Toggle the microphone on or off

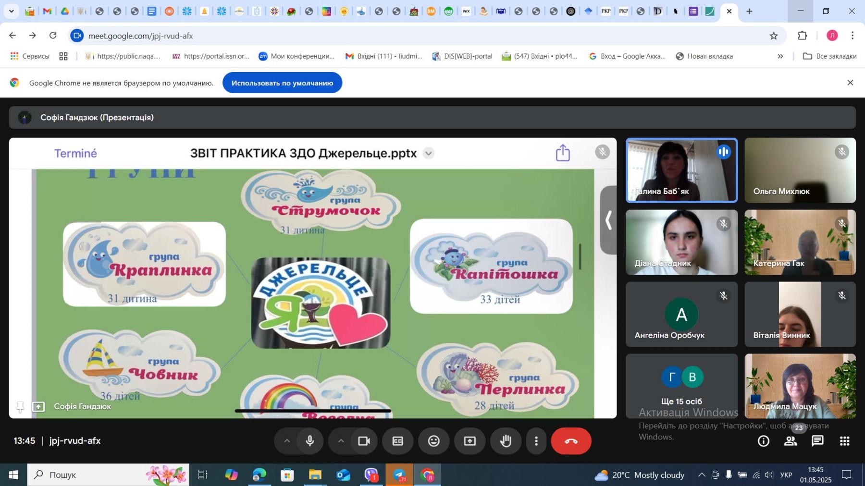310,441
